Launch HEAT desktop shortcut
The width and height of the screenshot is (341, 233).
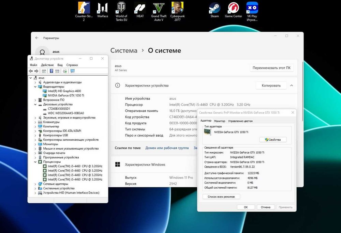coord(140,10)
